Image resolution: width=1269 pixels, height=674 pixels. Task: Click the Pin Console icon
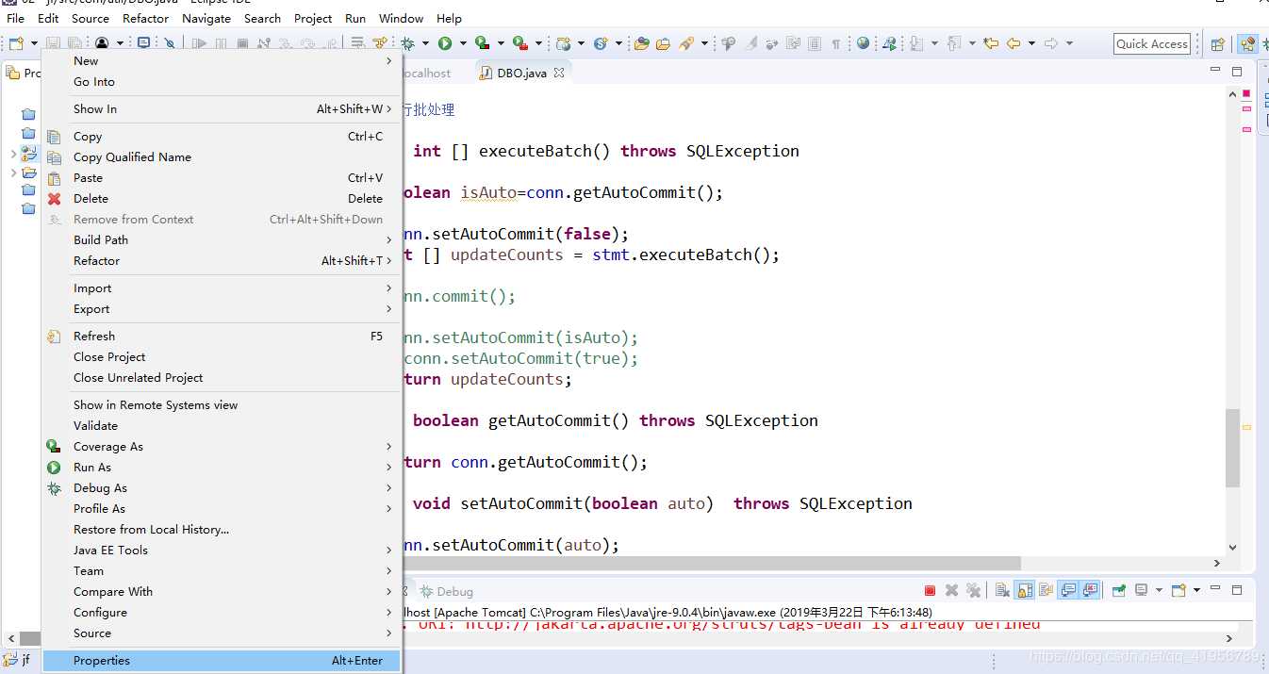1118,591
